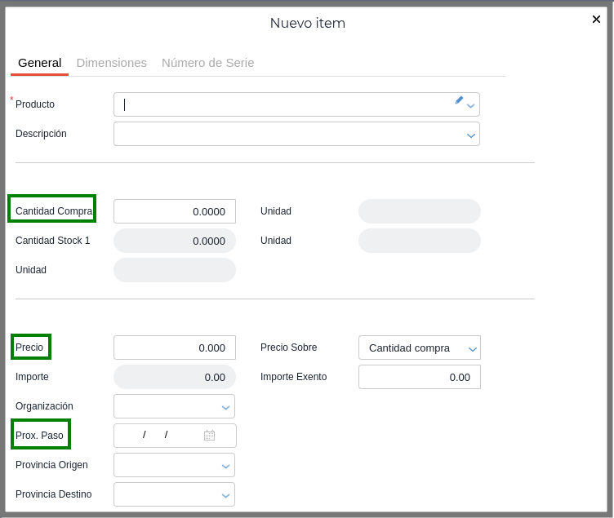The width and height of the screenshot is (614, 518).
Task: Click the Cantidad Stock 1 field
Action: click(175, 241)
